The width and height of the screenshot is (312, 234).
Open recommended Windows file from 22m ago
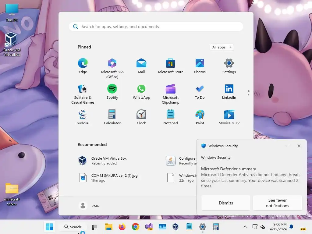coord(181,178)
